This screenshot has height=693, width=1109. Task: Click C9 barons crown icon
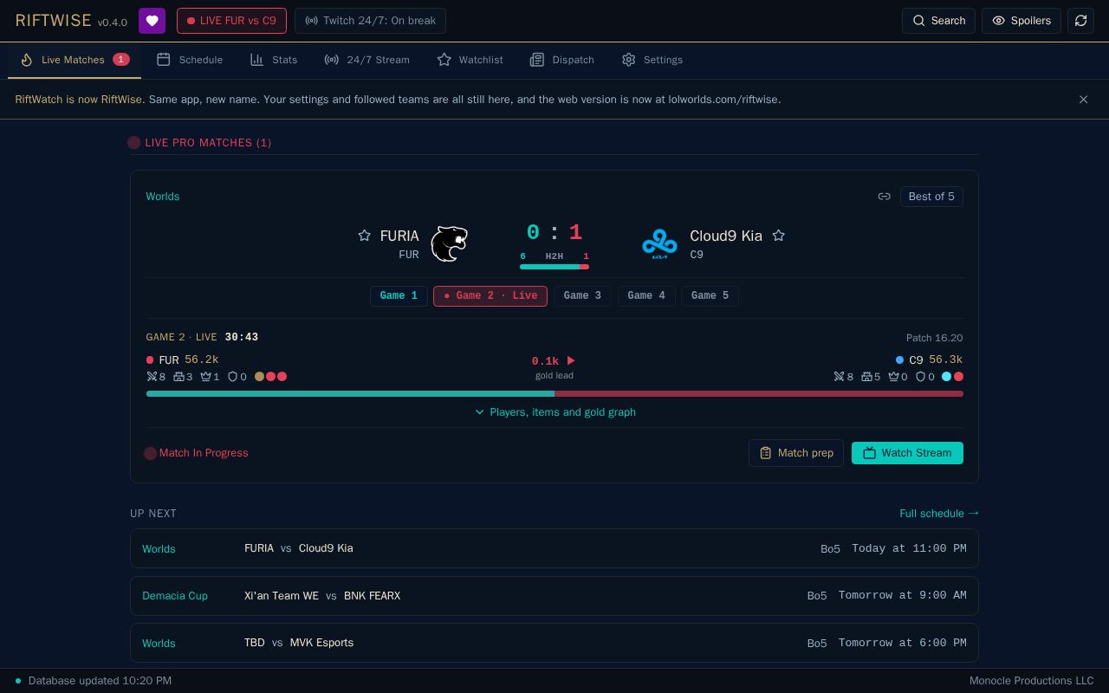coord(893,377)
